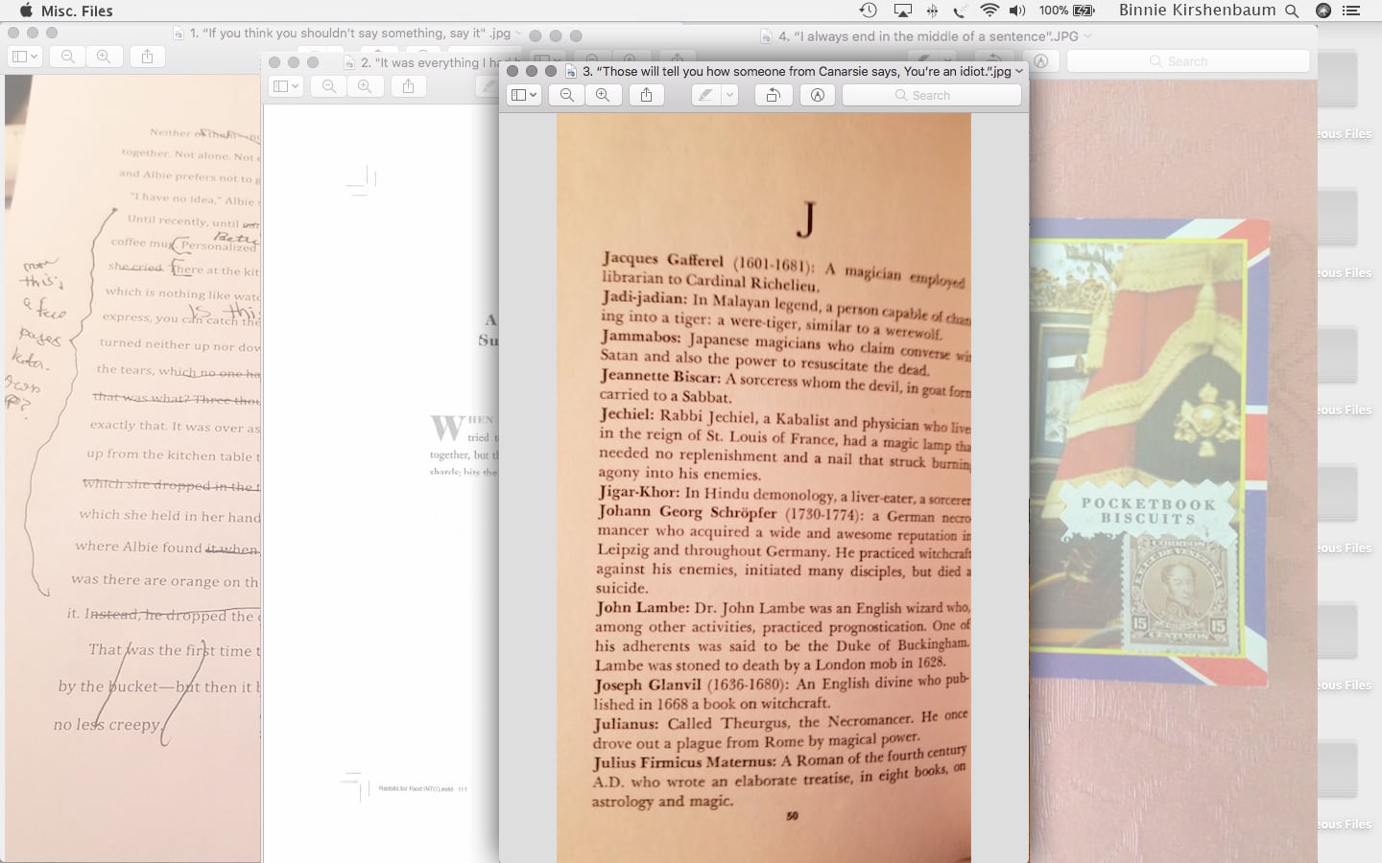1382x863 pixels.
Task: Zoom out in the Canarsie image window
Action: pos(567,95)
